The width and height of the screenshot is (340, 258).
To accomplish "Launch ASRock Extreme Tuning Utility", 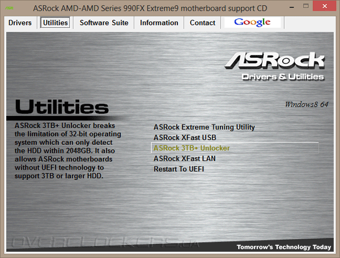I will click(204, 127).
